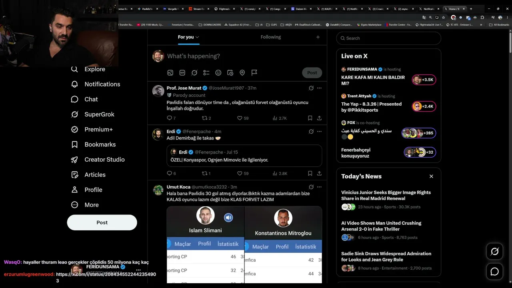Reply to Erdi's Adil Demirbağ post
This screenshot has height=288, width=512.
(171, 174)
